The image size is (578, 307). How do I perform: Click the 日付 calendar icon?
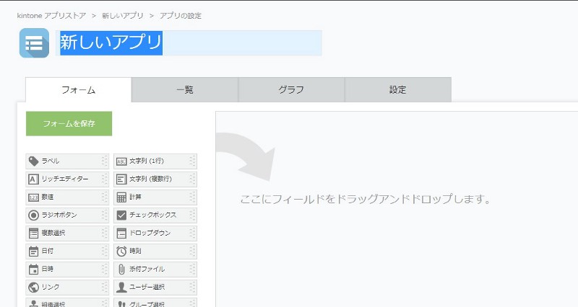pyautogui.click(x=33, y=252)
